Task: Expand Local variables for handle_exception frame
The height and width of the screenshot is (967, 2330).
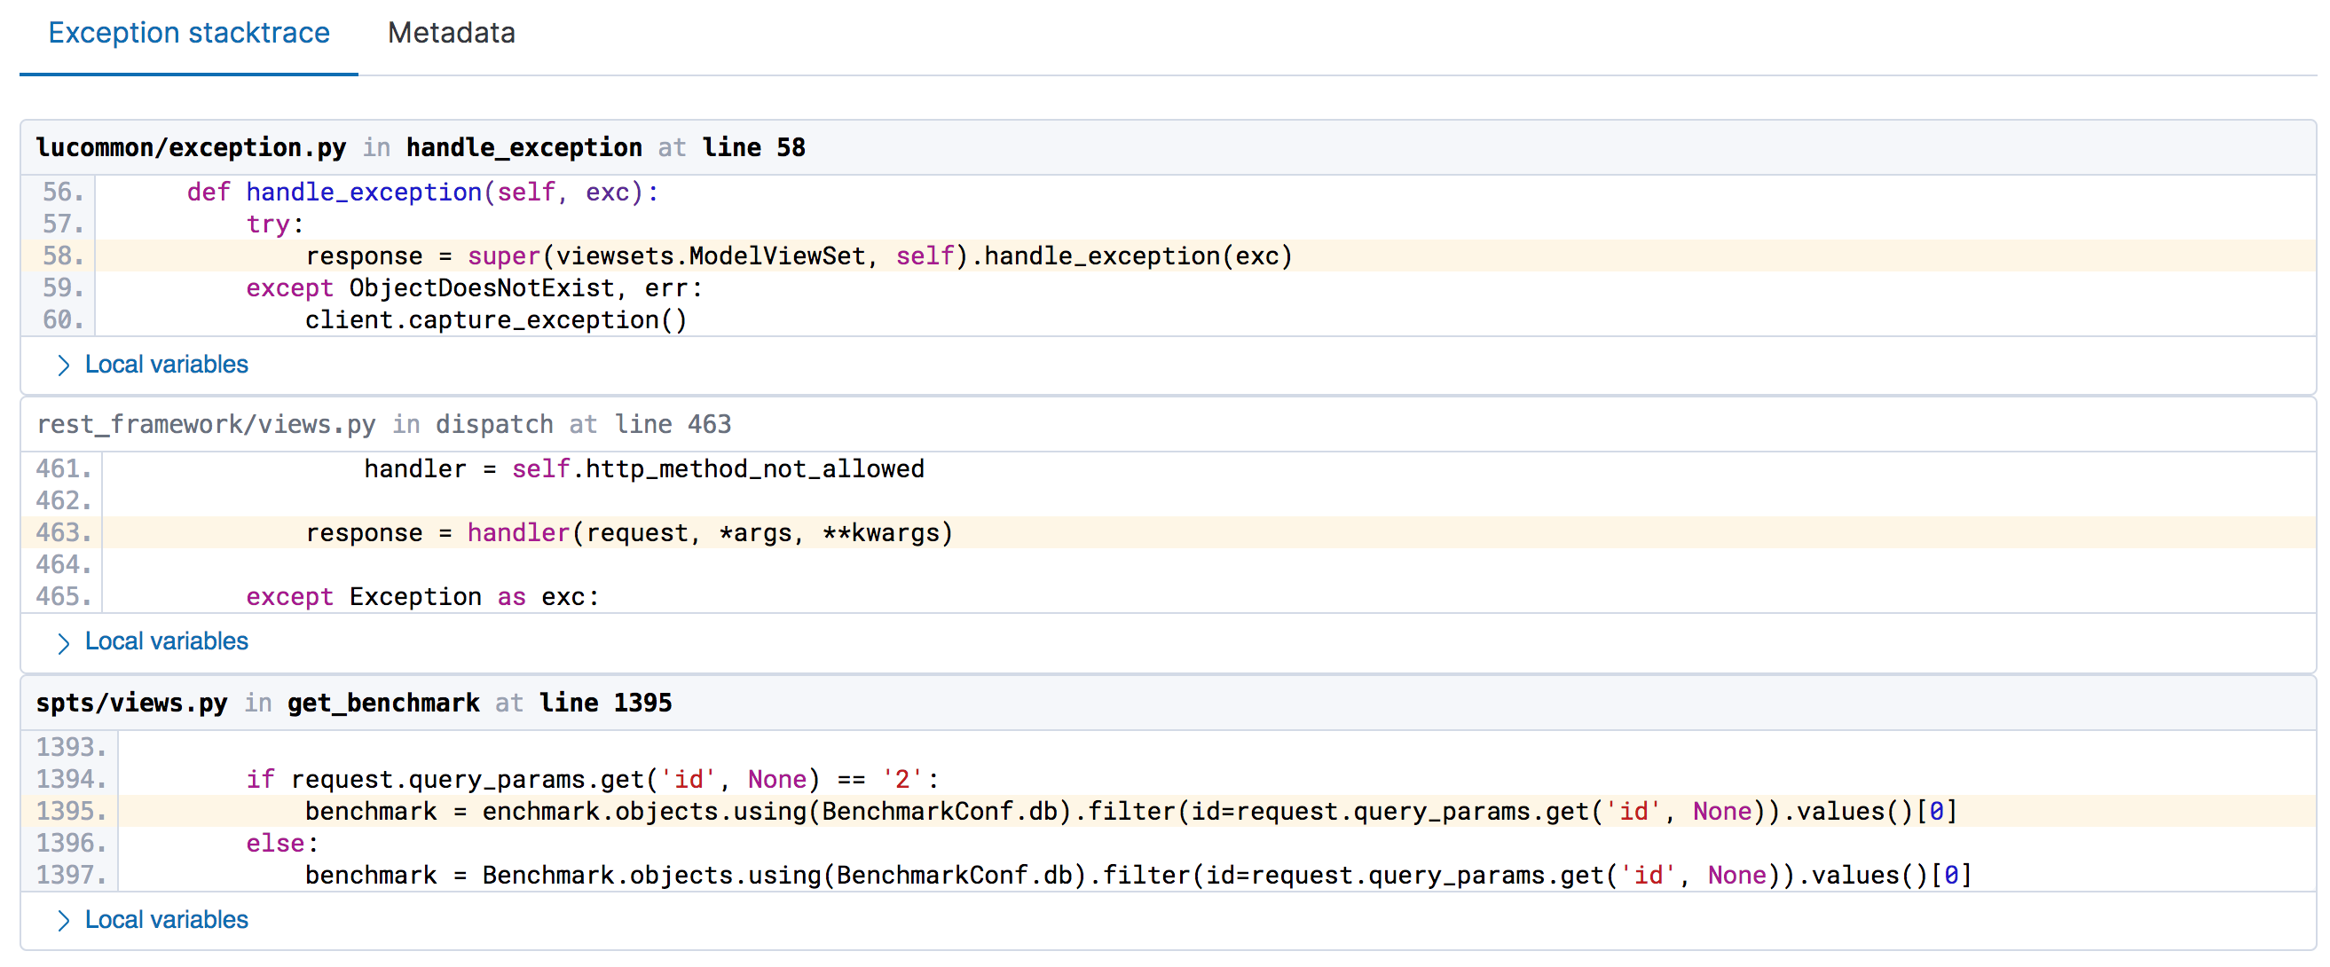Action: (x=167, y=365)
